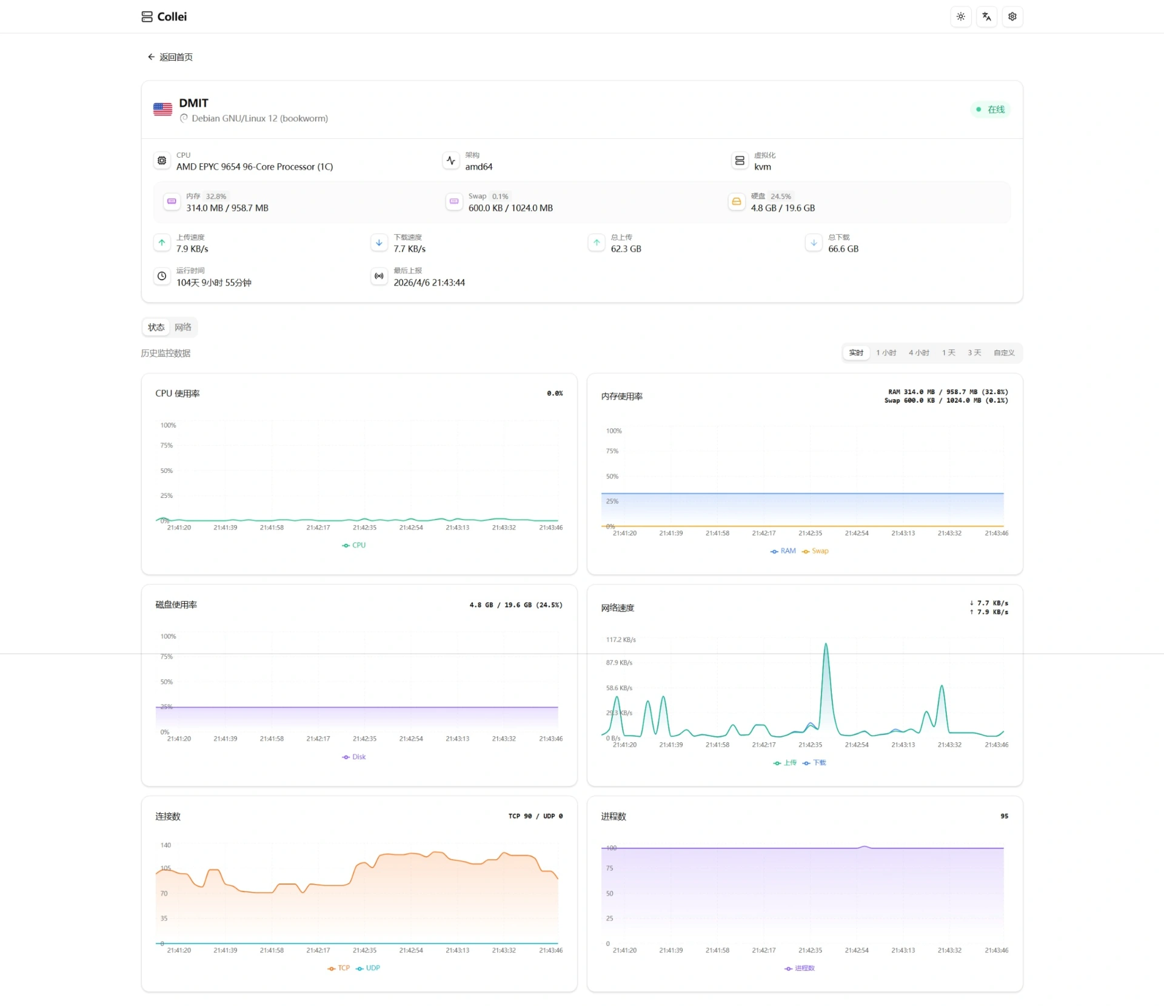Image resolution: width=1164 pixels, height=1006 pixels.
Task: Toggle light/dark theme with the sun icon
Action: tap(960, 16)
